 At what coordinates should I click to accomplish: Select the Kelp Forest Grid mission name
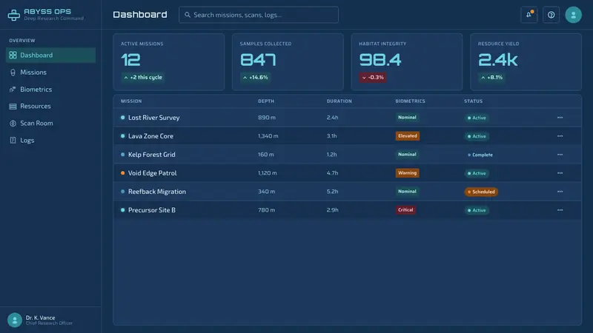pyautogui.click(x=152, y=155)
